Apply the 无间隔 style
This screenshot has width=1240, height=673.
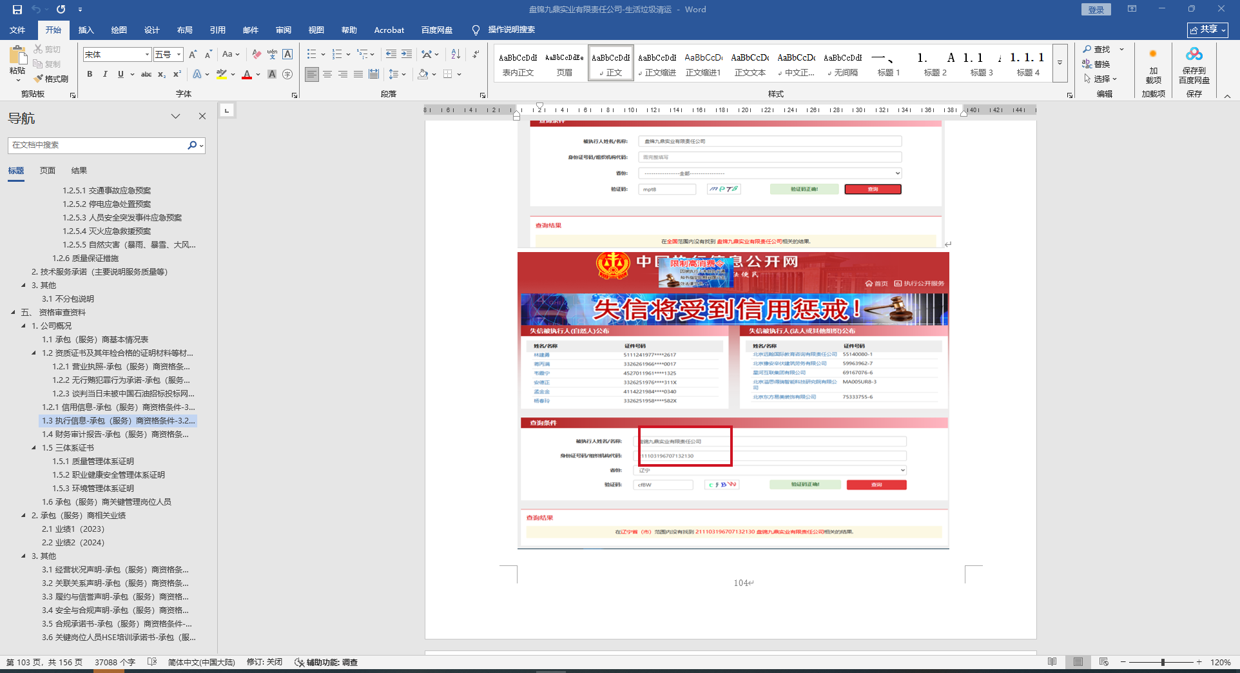click(x=842, y=63)
